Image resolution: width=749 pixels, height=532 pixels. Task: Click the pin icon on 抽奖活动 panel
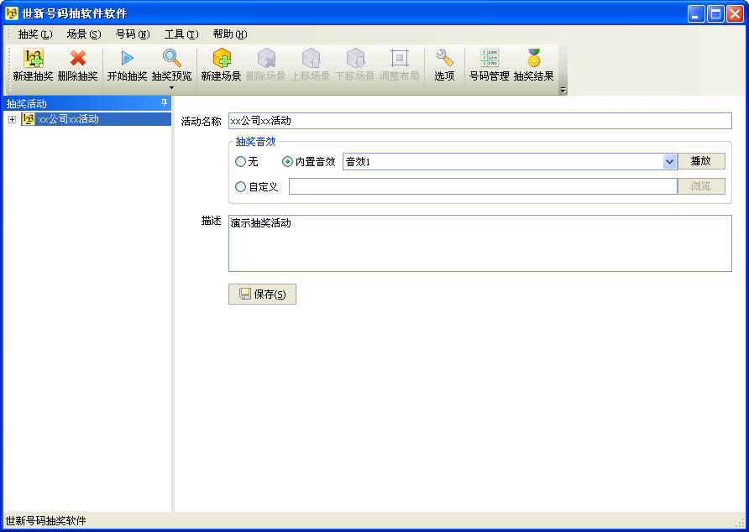click(x=165, y=103)
